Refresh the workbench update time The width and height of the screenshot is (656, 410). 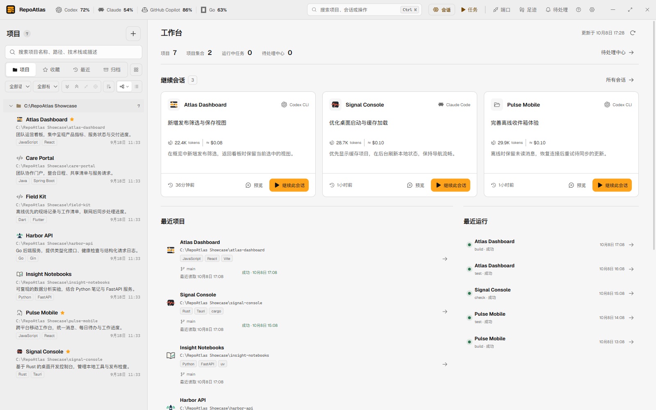click(633, 33)
